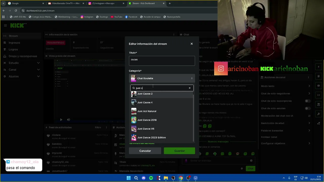Image resolution: width=324 pixels, height=182 pixels.
Task: Choose Just Dance 2018 category
Action: 162,120
